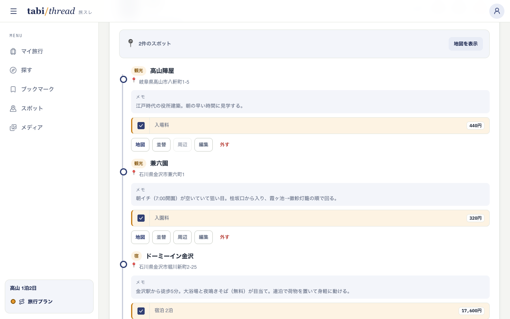
Task: Open the user account avatar
Action: click(497, 11)
